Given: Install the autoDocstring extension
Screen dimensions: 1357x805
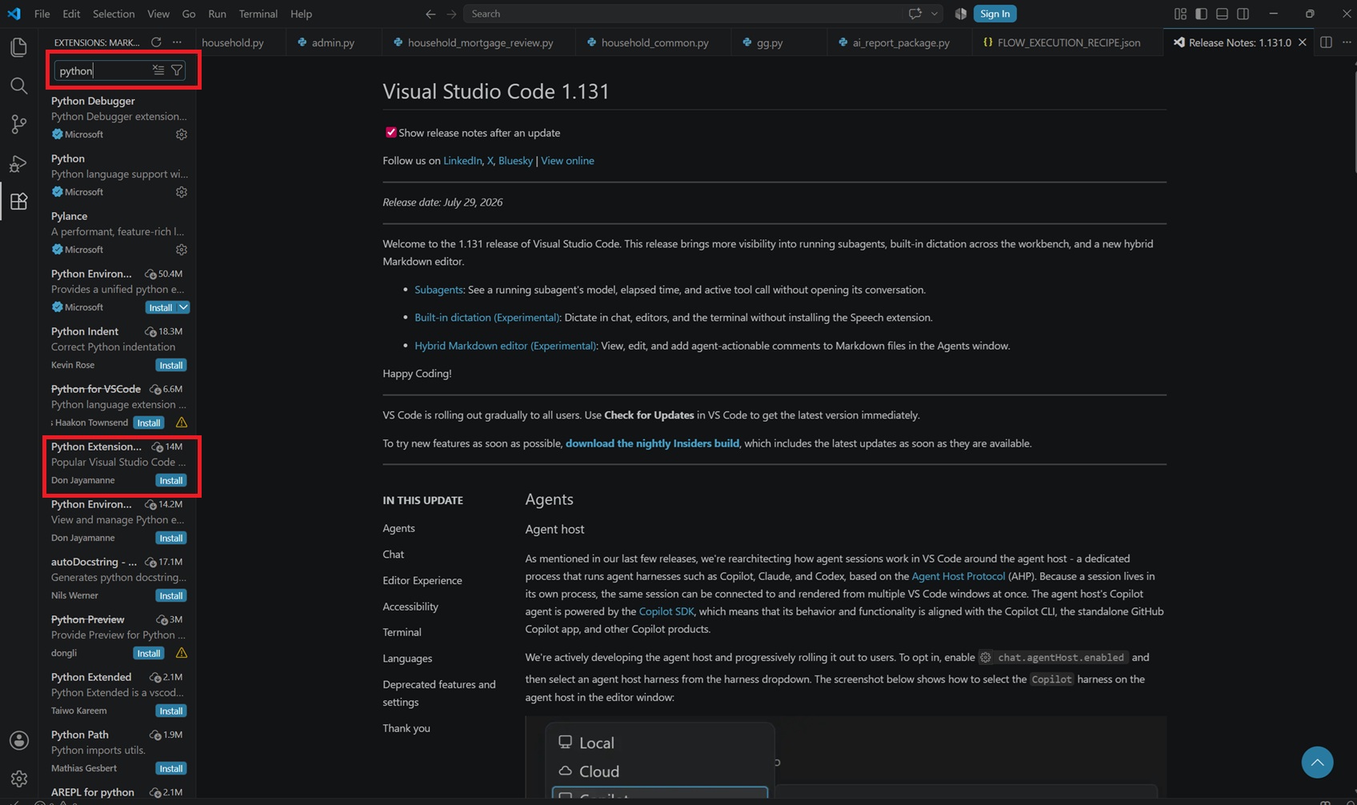Looking at the screenshot, I should pos(170,595).
